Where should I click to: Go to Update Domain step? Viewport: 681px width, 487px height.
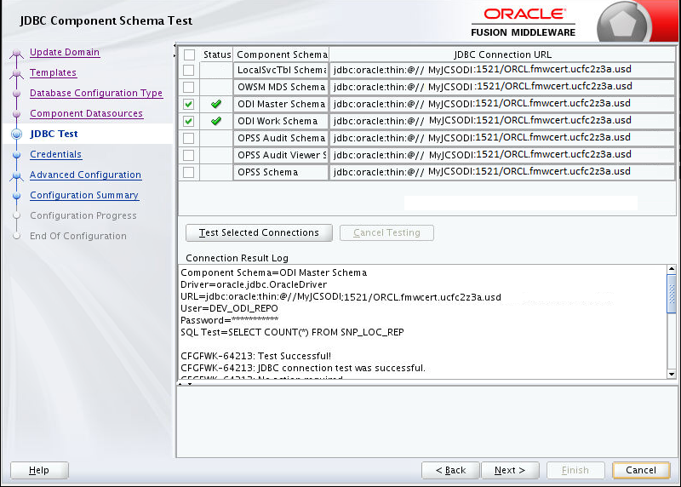pos(65,52)
